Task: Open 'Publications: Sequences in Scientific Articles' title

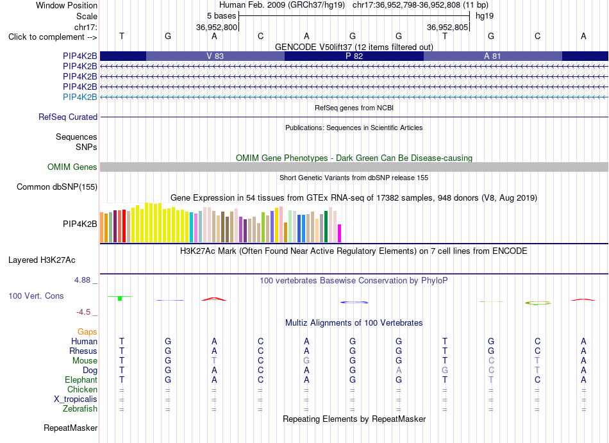Action: click(354, 128)
